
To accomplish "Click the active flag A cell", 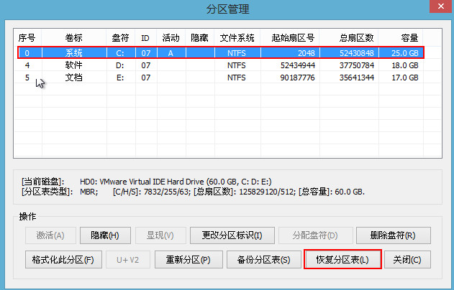I will click(171, 53).
